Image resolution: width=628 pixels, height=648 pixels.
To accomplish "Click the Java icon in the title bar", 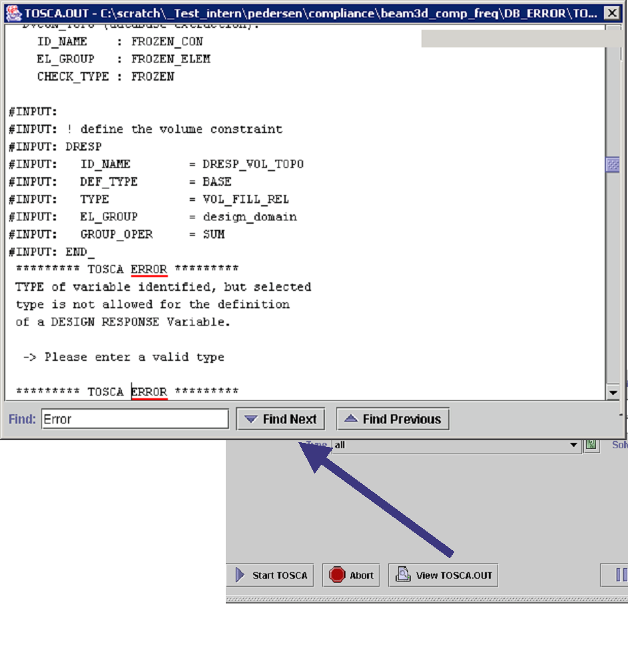I will tap(13, 13).
